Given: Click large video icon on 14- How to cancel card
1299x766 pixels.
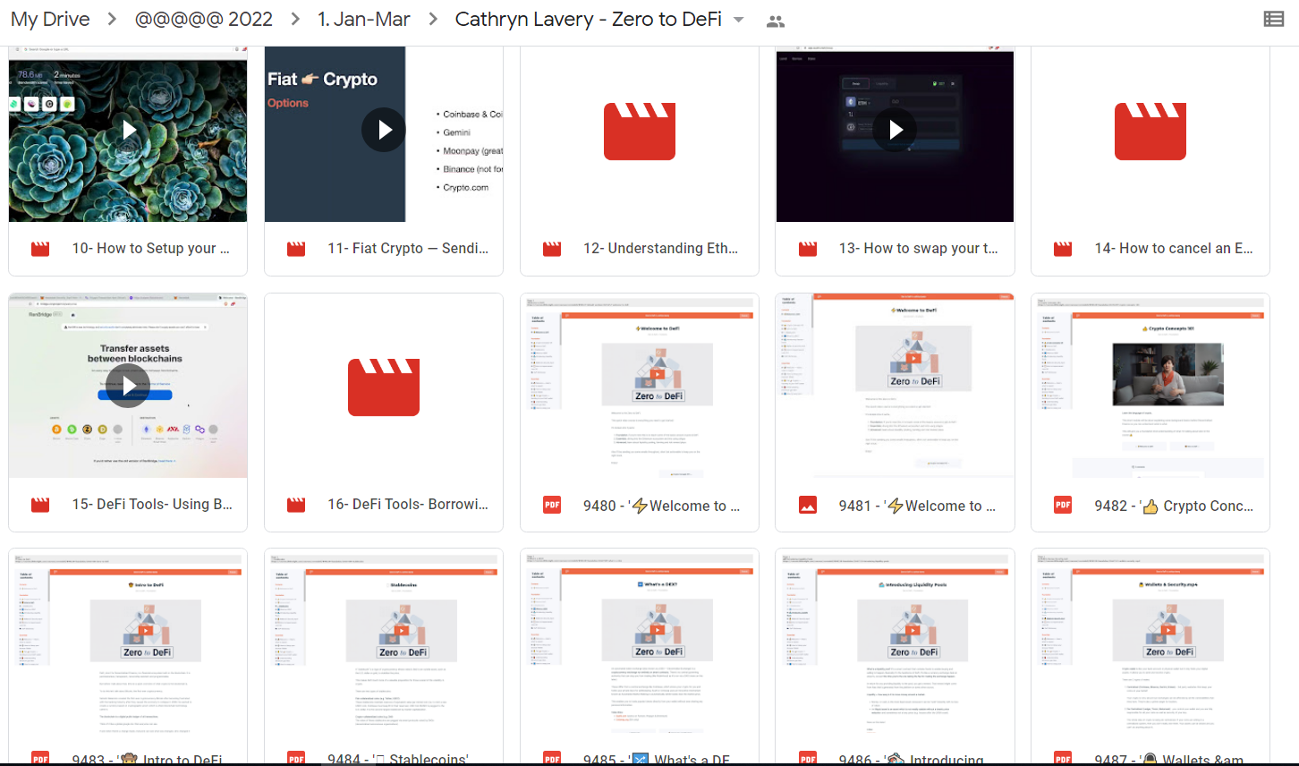Looking at the screenshot, I should [1150, 132].
